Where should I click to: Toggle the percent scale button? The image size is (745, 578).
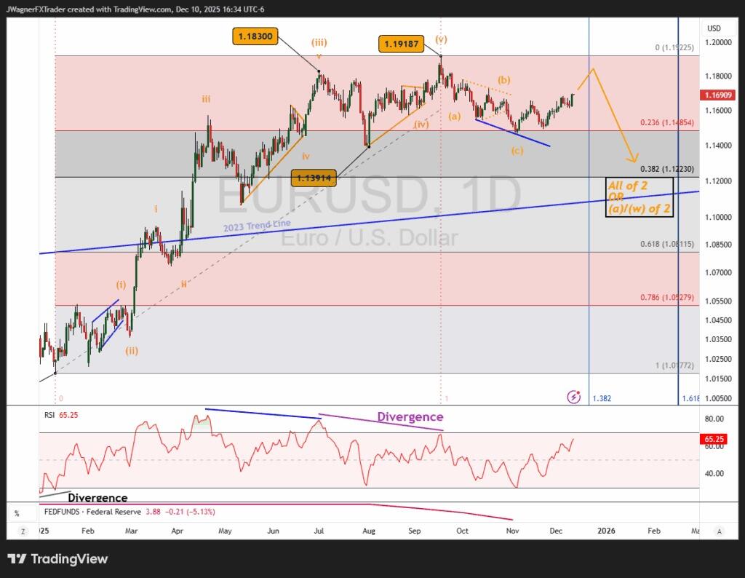(x=16, y=513)
